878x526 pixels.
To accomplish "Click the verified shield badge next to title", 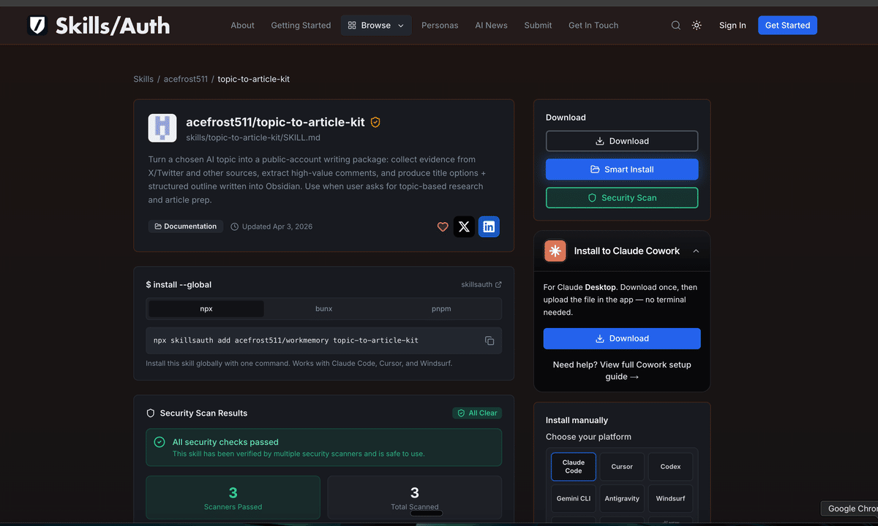I will pos(375,123).
